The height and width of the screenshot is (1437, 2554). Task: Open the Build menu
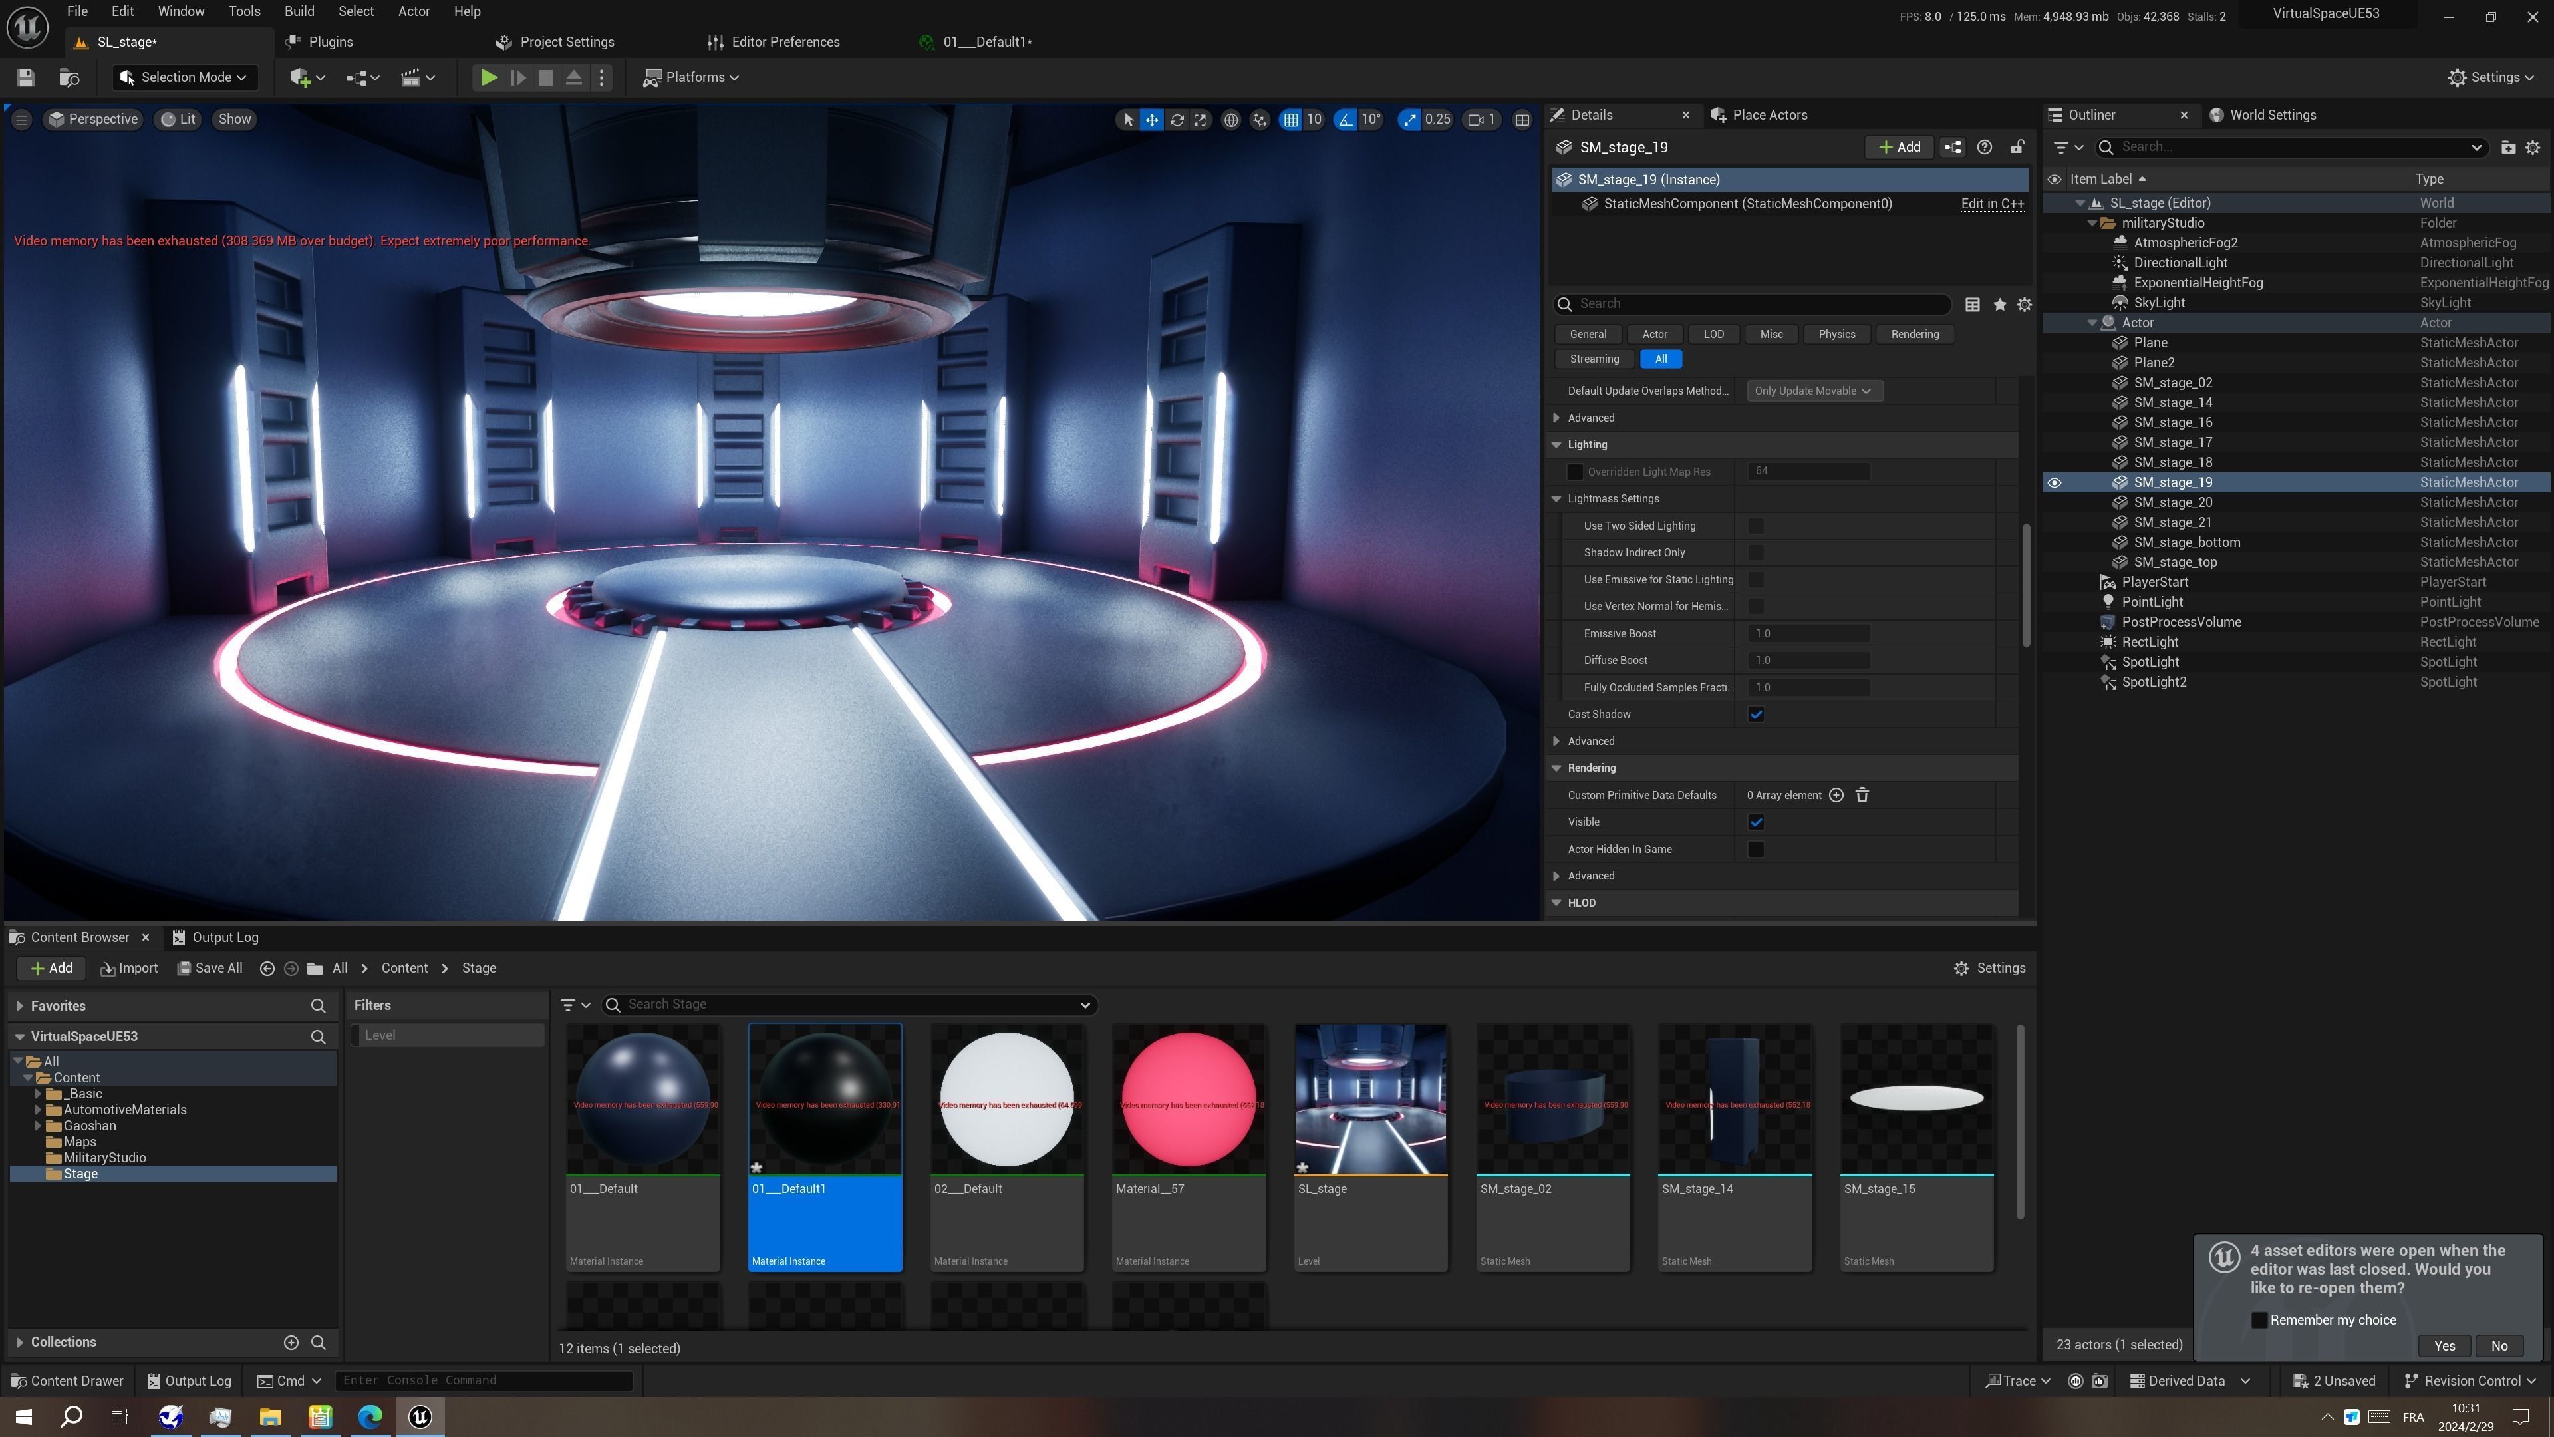(299, 12)
